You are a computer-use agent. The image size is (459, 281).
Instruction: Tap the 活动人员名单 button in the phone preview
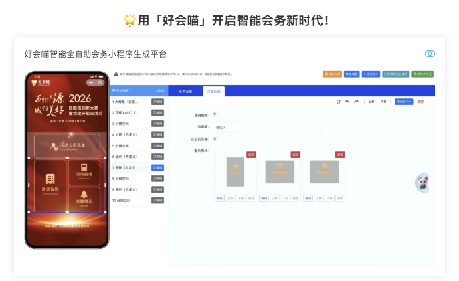[67, 145]
